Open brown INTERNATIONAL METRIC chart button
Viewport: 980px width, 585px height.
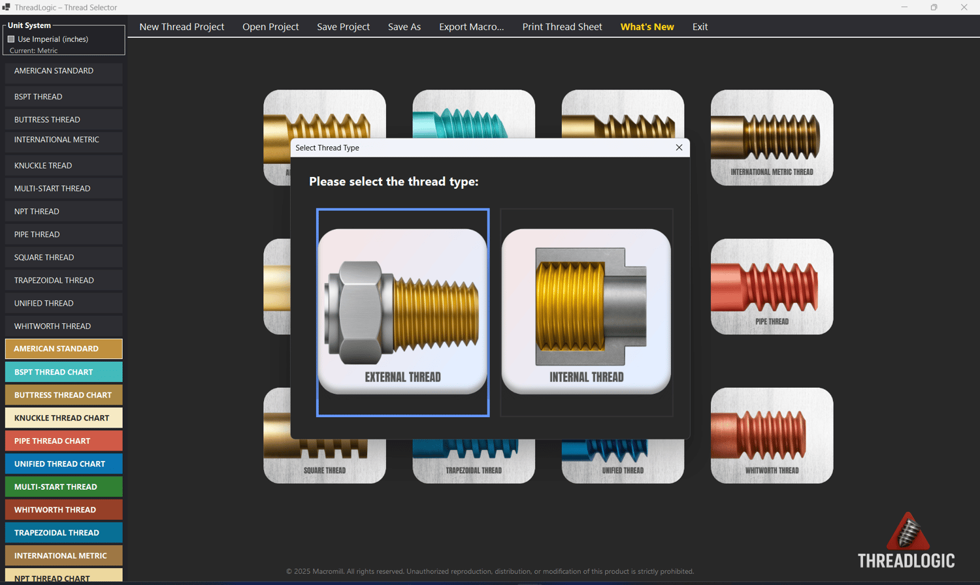tap(63, 556)
